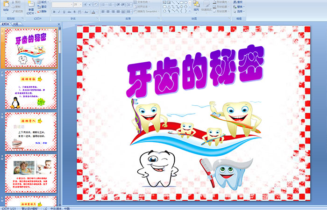The width and height of the screenshot is (327, 210).
Task: Open the Arrange (排列) dropdown
Action: coord(196,6)
